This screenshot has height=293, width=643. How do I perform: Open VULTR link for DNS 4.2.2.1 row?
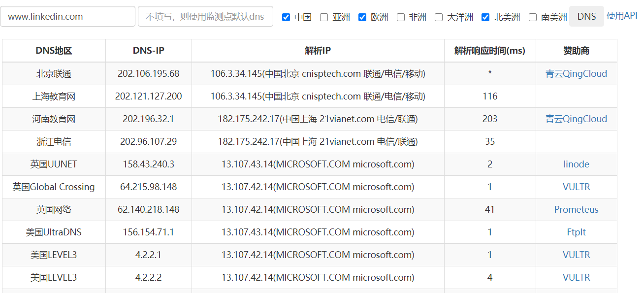(x=576, y=255)
